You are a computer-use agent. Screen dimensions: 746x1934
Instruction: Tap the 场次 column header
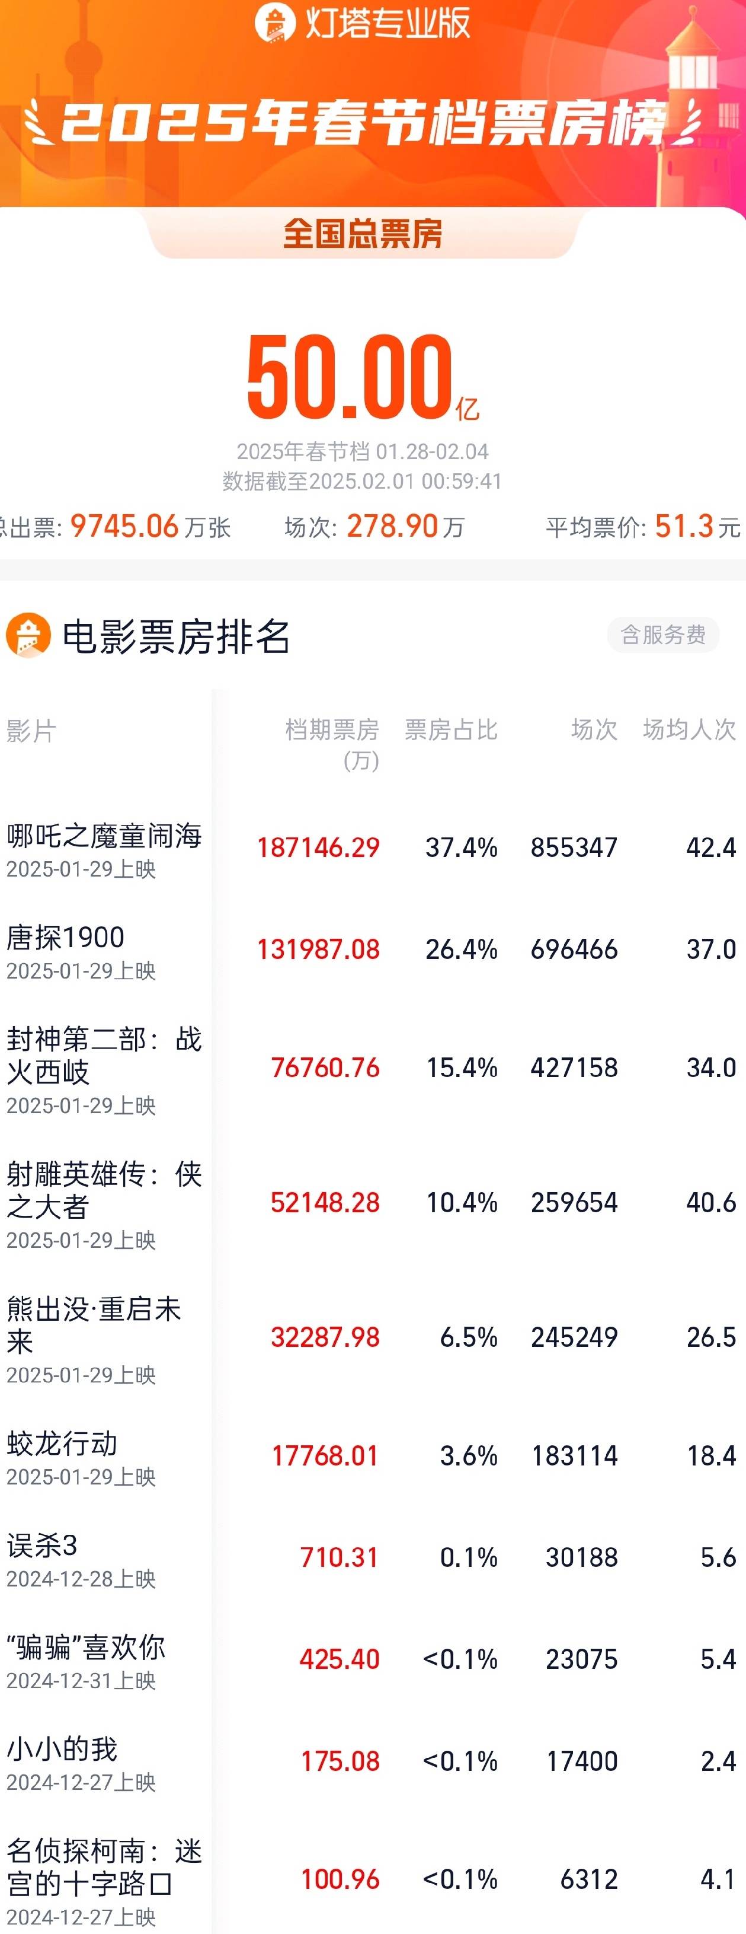[594, 729]
